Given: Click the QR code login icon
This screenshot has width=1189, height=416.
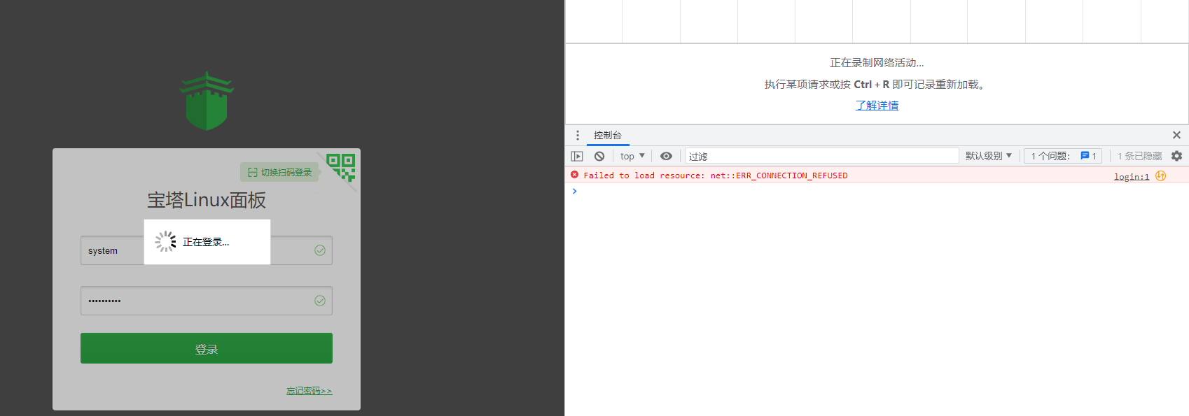Looking at the screenshot, I should point(341,168).
